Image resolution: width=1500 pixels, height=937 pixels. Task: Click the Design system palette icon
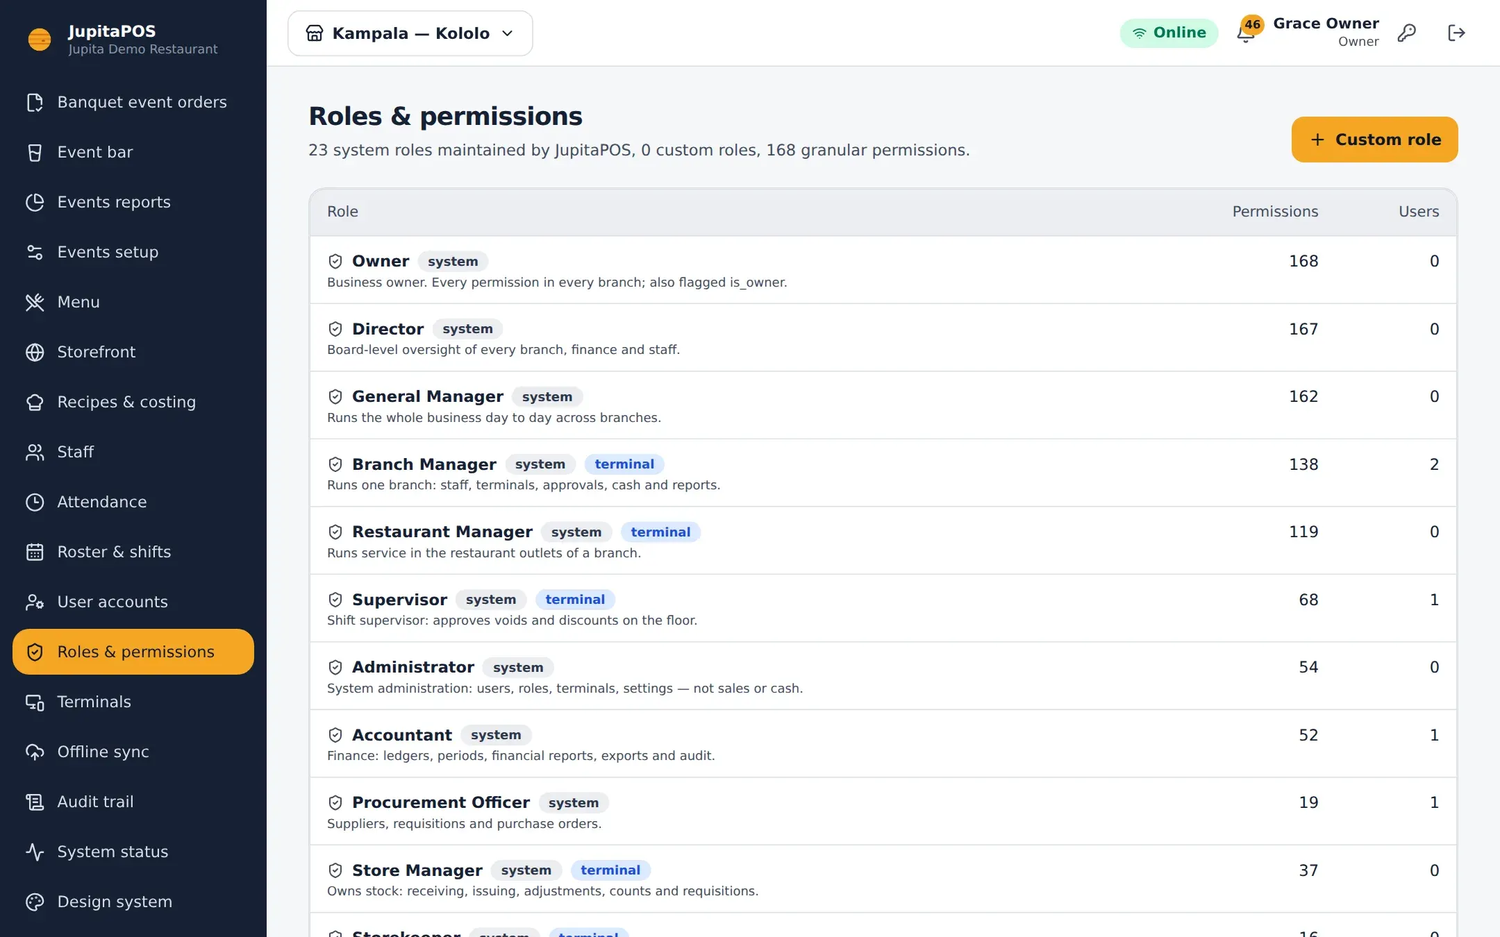[x=35, y=902]
